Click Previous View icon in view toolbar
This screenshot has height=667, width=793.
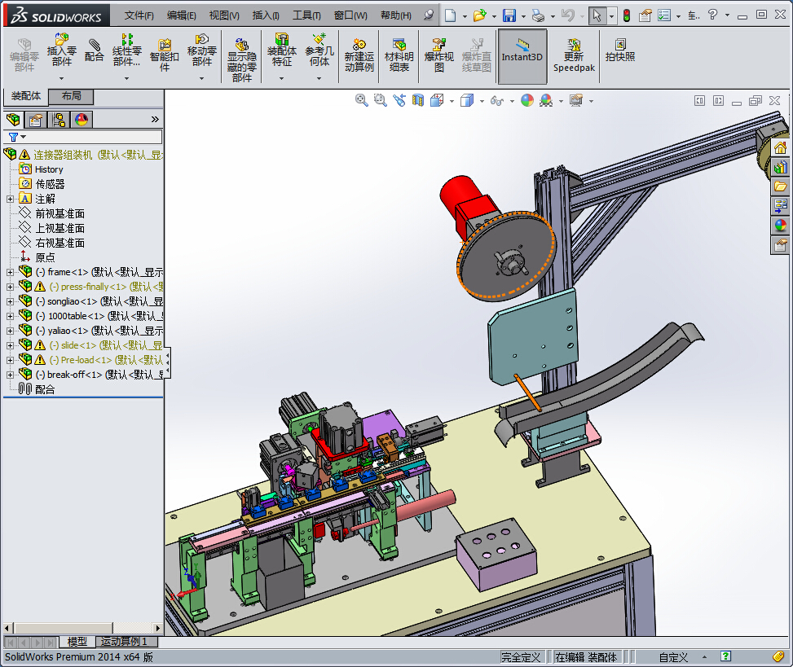pos(399,100)
